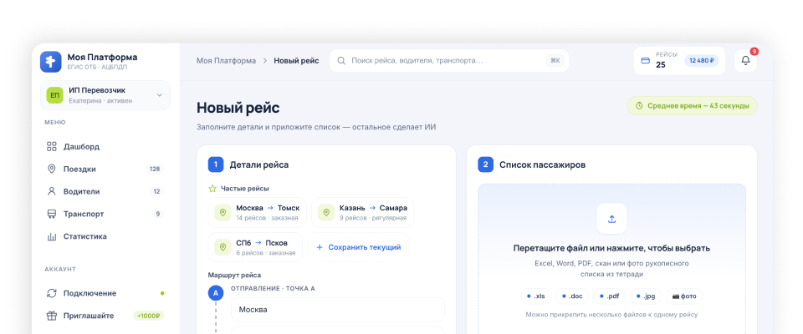Select the СПб → Псков frequent route
This screenshot has height=334, width=803.
click(x=255, y=247)
